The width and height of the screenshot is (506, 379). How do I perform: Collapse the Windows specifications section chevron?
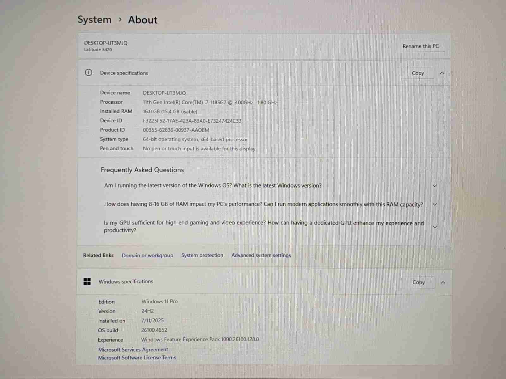click(443, 282)
